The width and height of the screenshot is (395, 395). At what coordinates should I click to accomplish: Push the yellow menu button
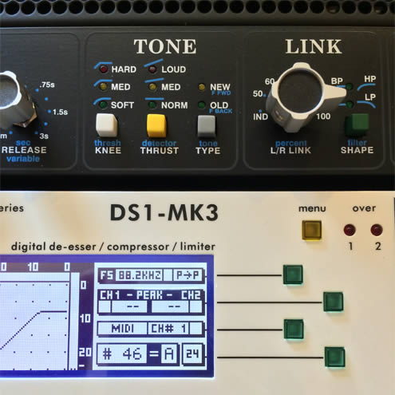click(x=311, y=230)
